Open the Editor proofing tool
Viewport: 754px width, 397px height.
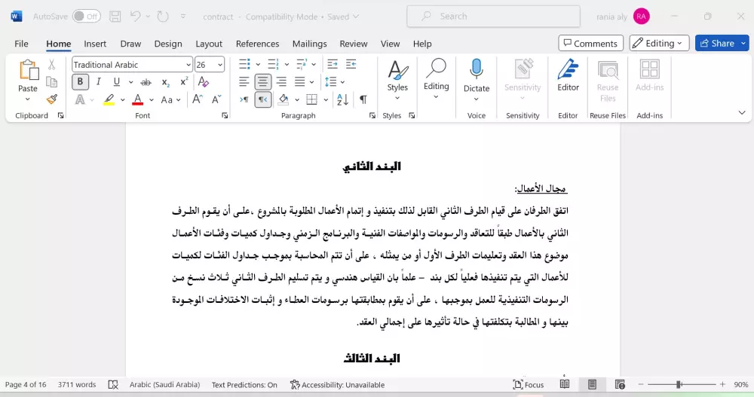(x=568, y=75)
